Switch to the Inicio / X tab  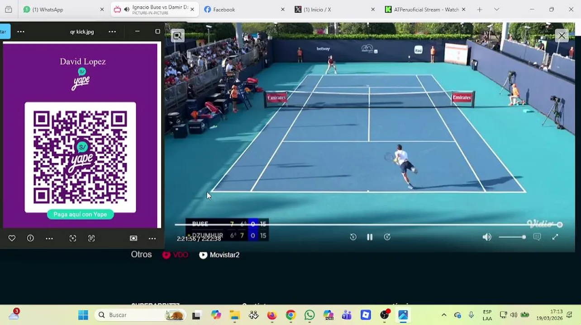(x=335, y=9)
